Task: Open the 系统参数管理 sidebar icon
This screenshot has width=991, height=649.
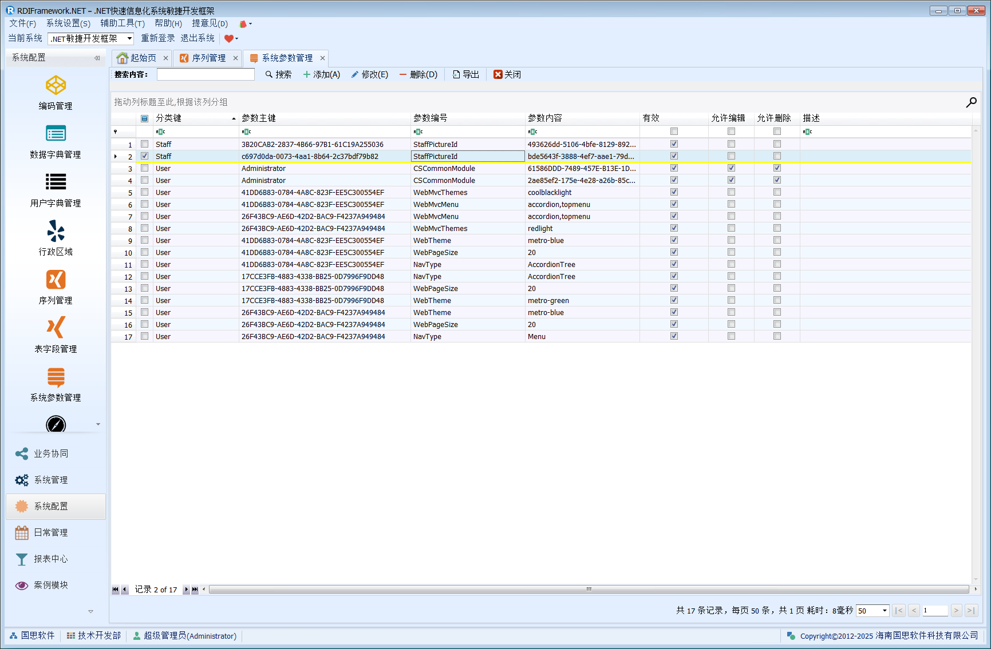Action: [x=56, y=377]
